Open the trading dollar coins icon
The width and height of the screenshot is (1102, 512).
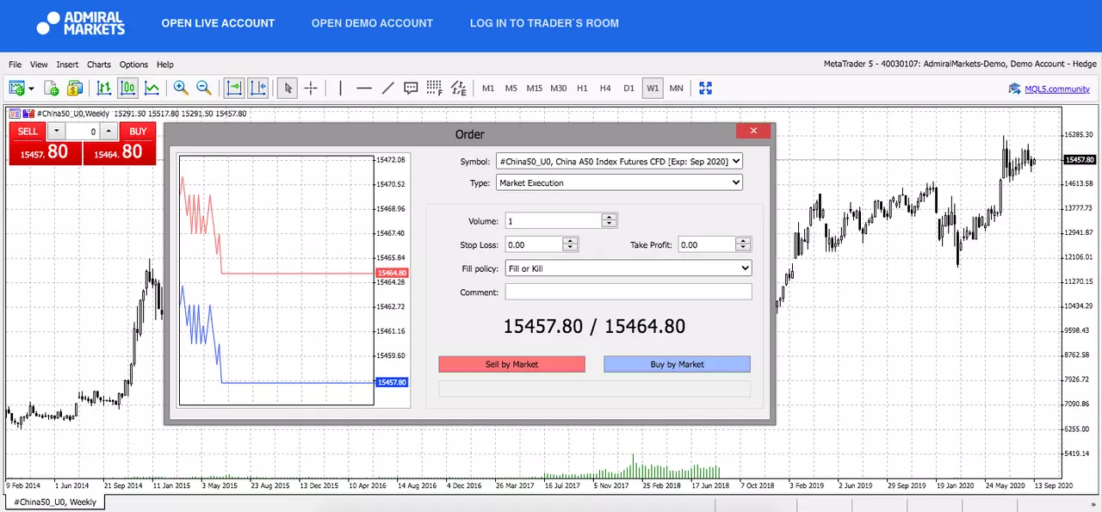pyautogui.click(x=74, y=88)
